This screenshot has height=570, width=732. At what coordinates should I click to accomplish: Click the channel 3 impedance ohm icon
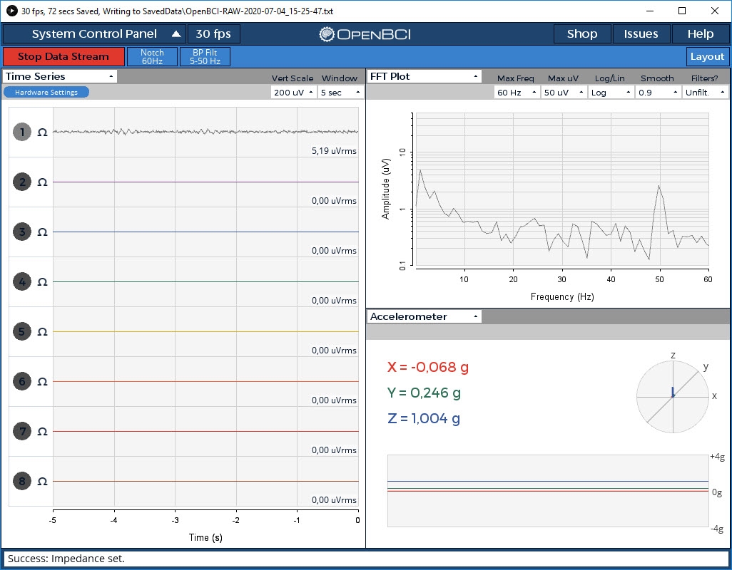pyautogui.click(x=42, y=232)
